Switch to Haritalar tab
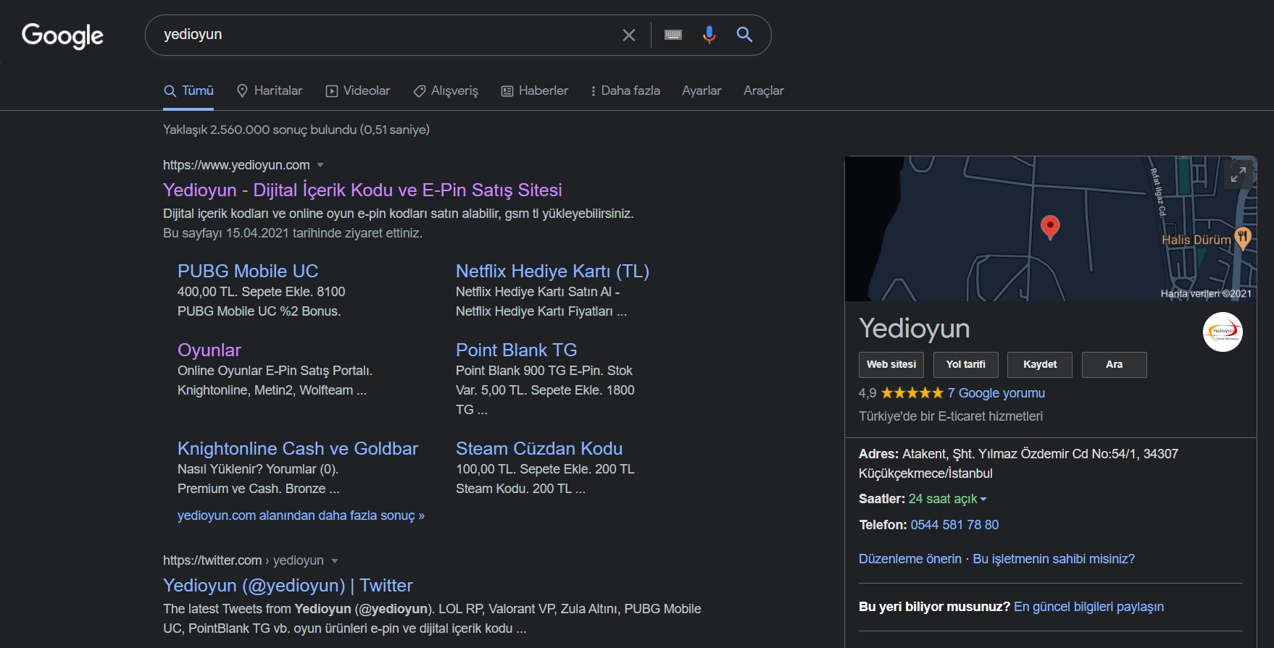1274x648 pixels. [x=270, y=91]
